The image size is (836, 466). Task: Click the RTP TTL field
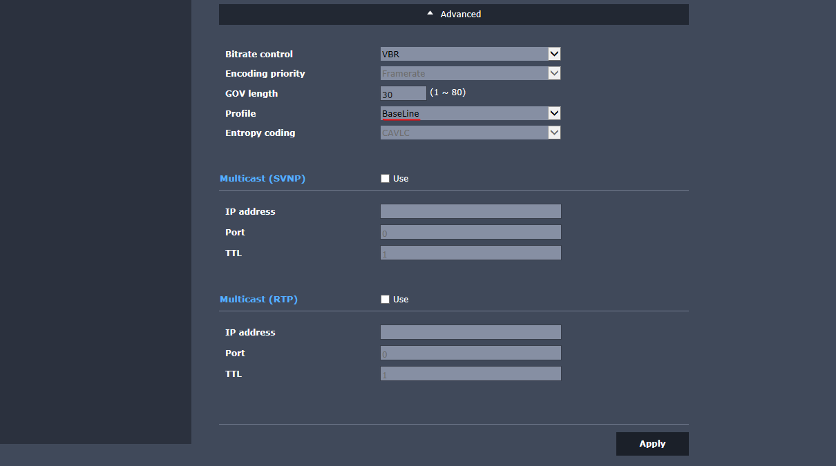pyautogui.click(x=471, y=374)
